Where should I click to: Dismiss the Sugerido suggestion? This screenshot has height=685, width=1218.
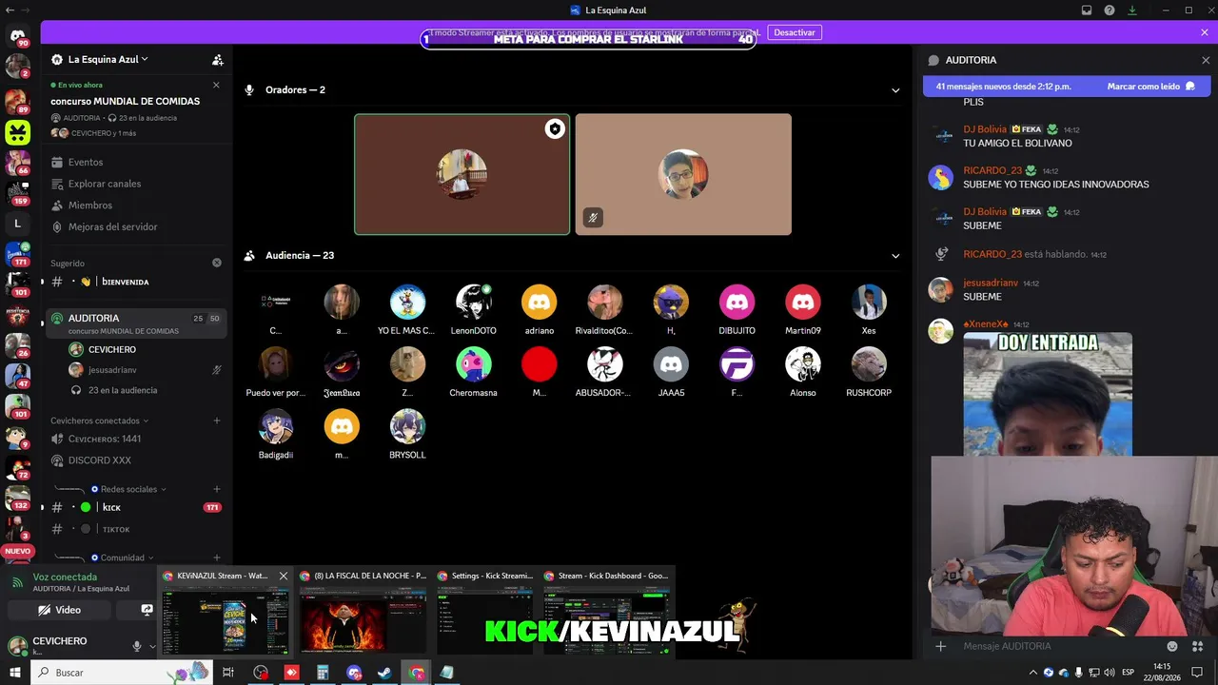pyautogui.click(x=217, y=263)
